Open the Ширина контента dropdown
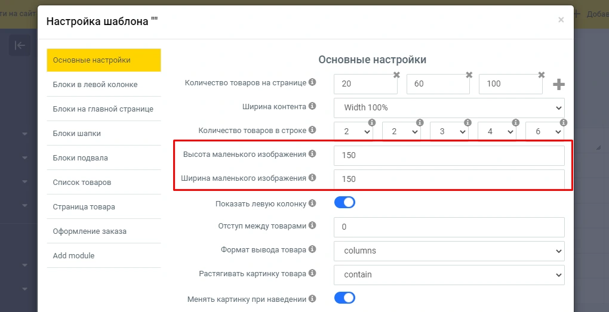 (x=449, y=107)
